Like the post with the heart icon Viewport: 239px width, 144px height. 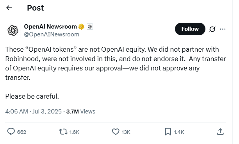(x=116, y=131)
